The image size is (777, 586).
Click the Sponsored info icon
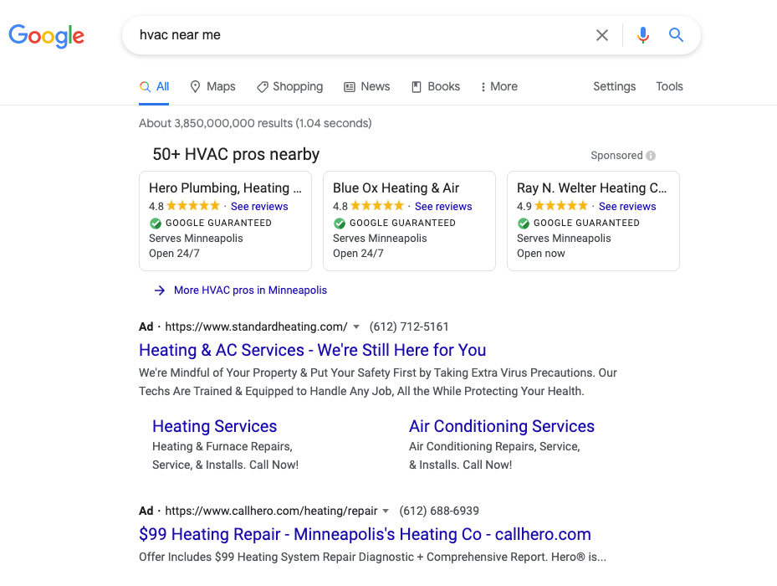click(650, 155)
